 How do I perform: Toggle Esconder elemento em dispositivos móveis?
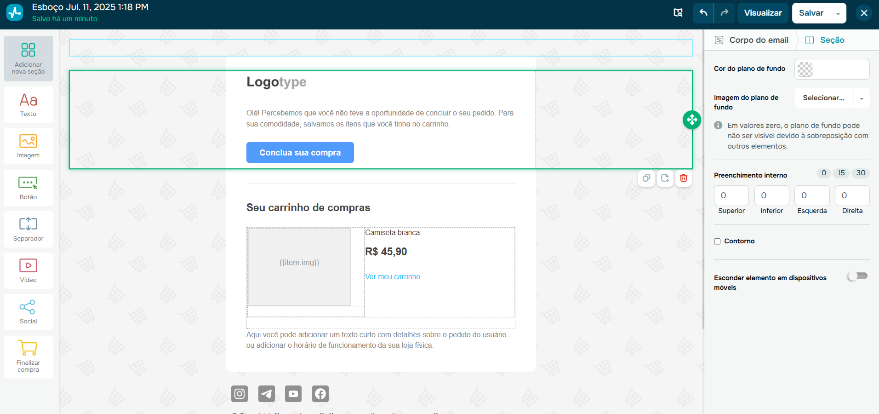click(857, 276)
